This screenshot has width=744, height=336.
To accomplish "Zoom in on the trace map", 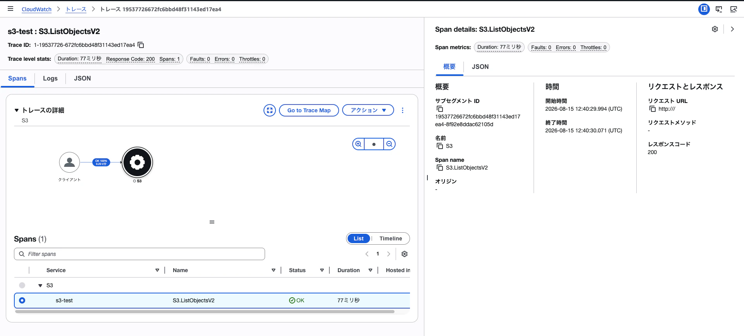I will coord(358,144).
